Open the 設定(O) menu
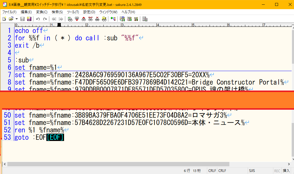The image size is (294, 174). (89, 12)
